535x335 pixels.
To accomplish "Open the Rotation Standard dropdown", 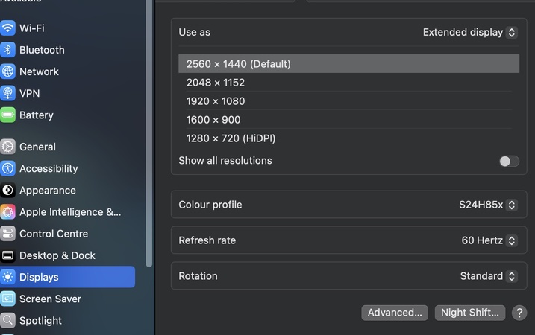I will pyautogui.click(x=489, y=276).
